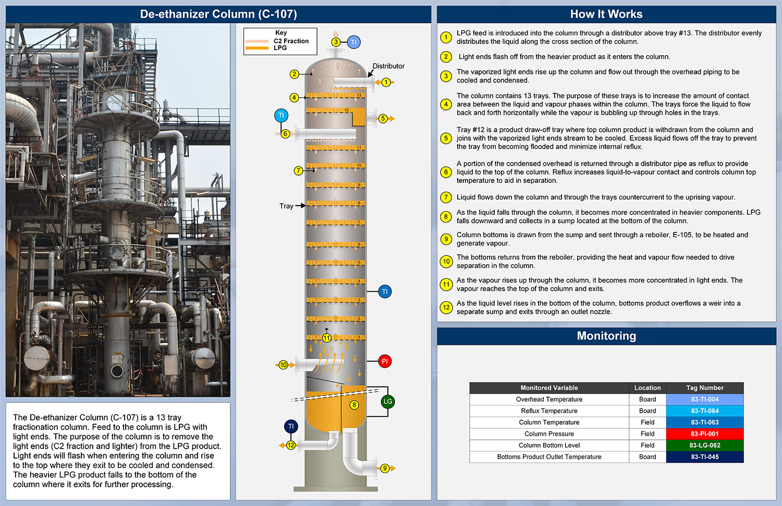782x506 pixels.
Task: Click the green 83-LG-062 tag cell
Action: (x=704, y=445)
